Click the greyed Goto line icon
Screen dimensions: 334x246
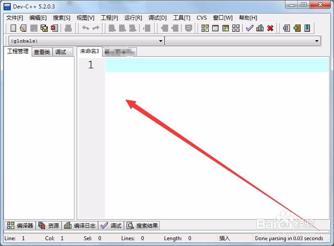click(x=147, y=28)
